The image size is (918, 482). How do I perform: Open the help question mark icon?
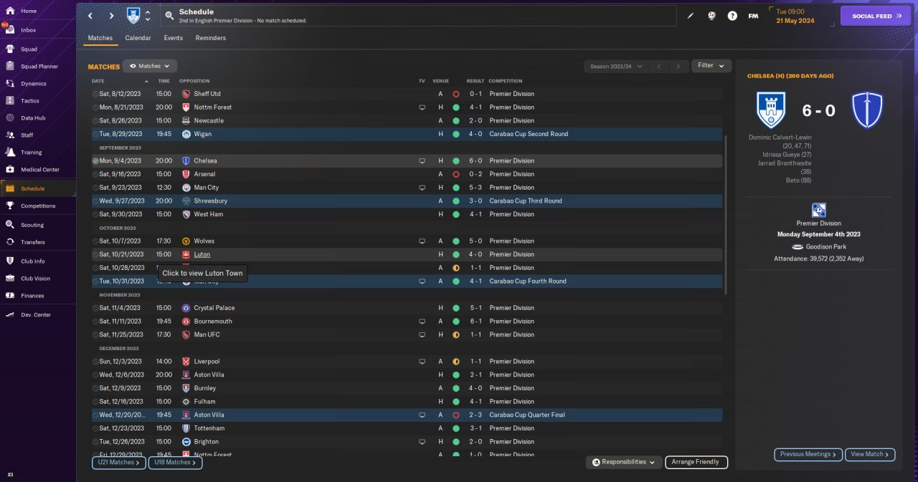732,16
